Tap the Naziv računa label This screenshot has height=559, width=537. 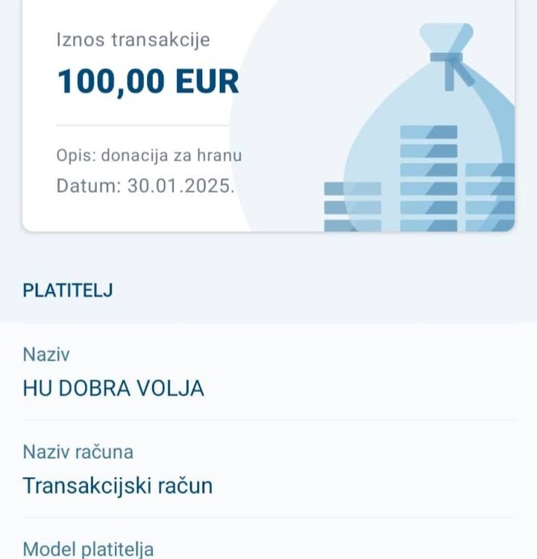pyautogui.click(x=78, y=452)
